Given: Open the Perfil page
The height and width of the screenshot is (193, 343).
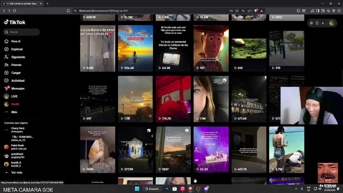Looking at the screenshot, I should point(12,104).
